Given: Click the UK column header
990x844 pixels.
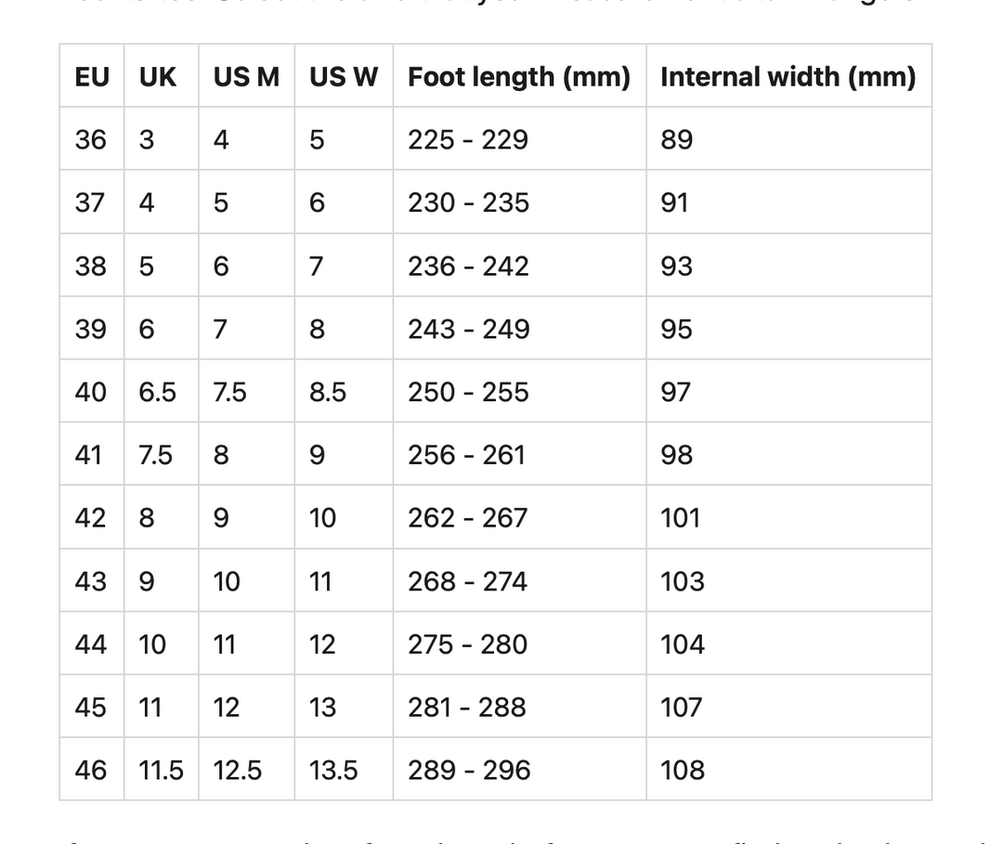Looking at the screenshot, I should pos(158,76).
